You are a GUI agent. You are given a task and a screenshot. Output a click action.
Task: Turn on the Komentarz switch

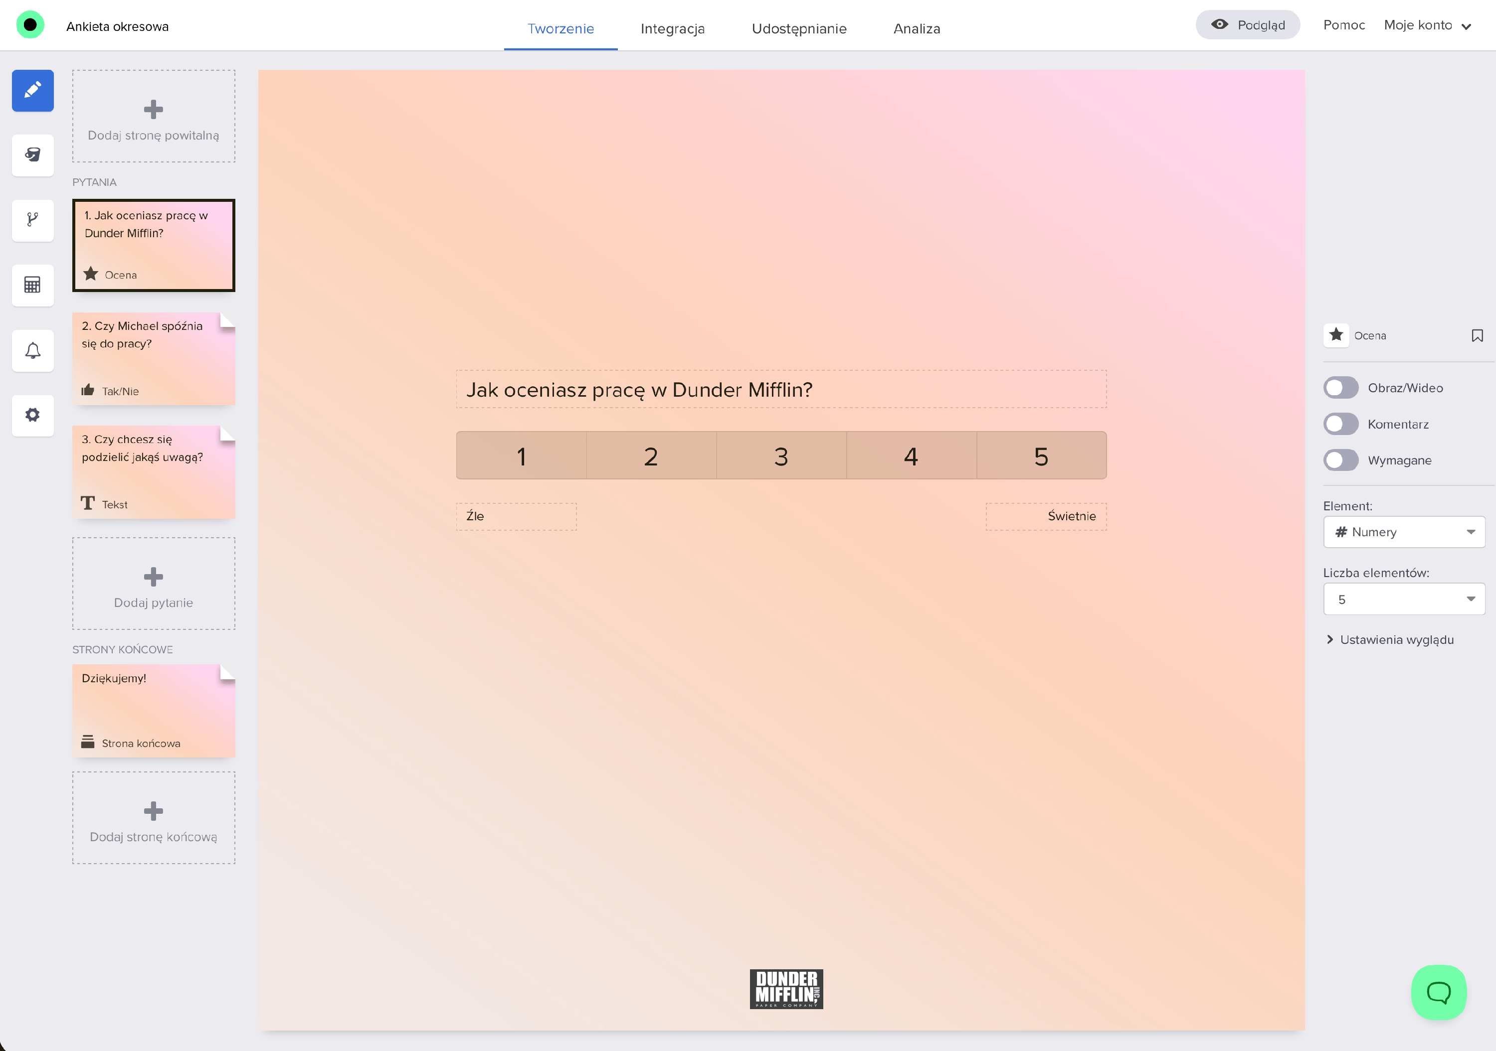pyautogui.click(x=1340, y=425)
